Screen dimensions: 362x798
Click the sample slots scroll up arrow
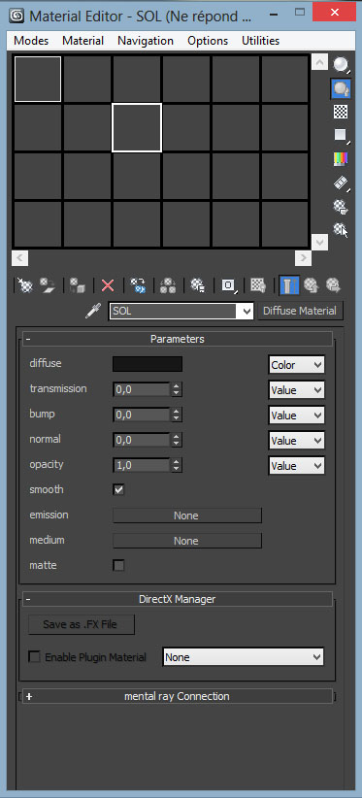coord(319,63)
